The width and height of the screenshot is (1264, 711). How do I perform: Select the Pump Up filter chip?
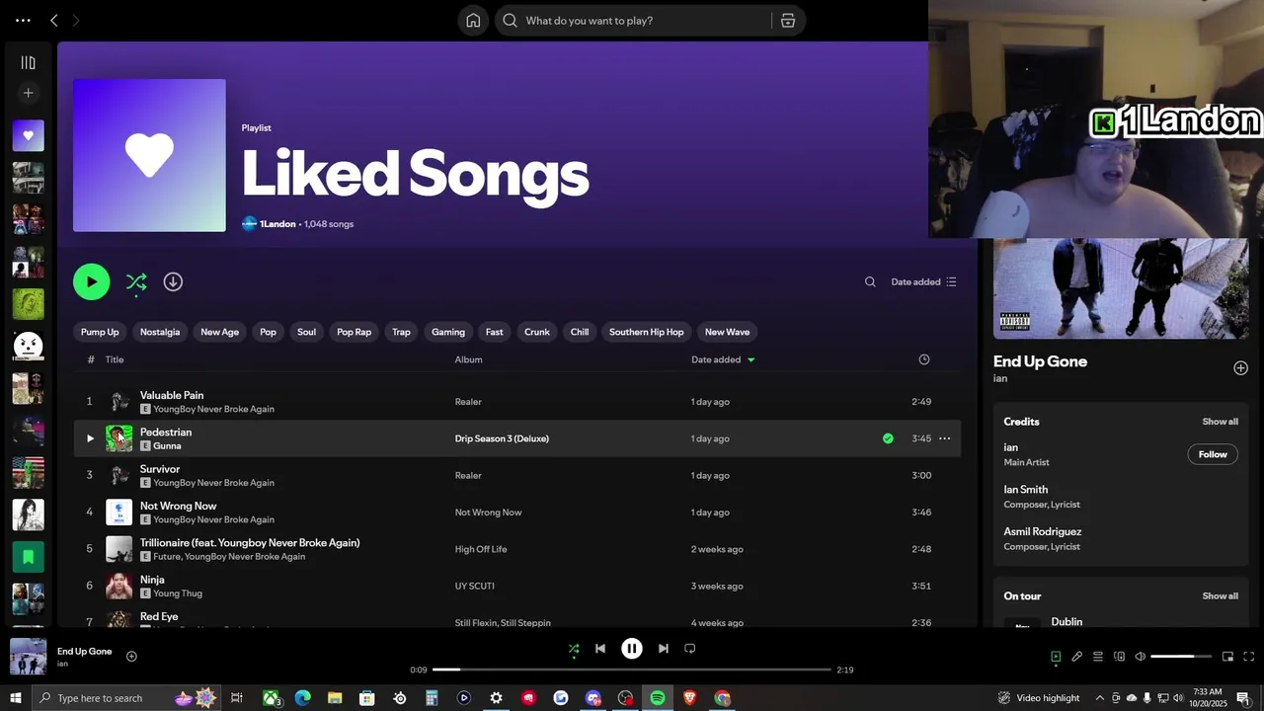click(100, 332)
